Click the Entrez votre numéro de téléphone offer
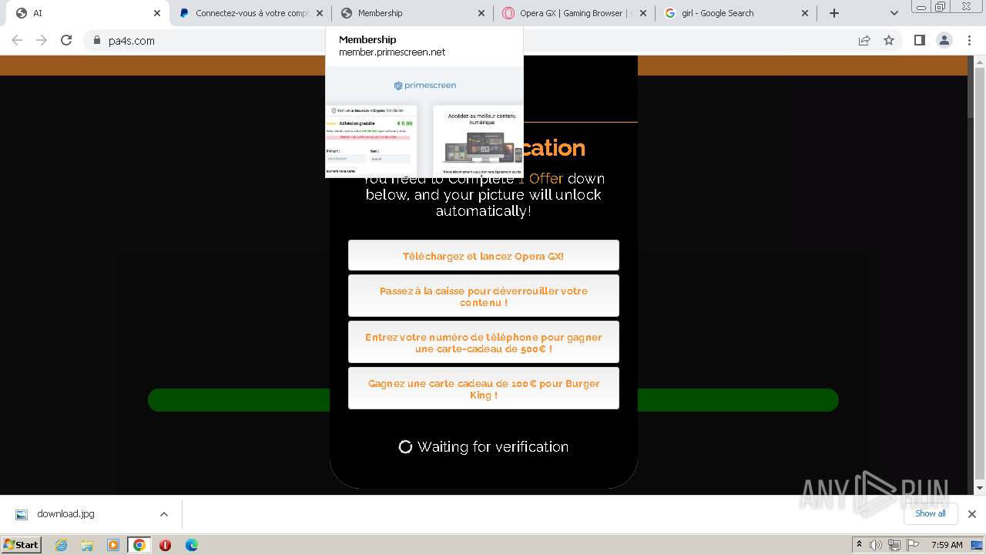The height and width of the screenshot is (555, 986). coord(483,342)
